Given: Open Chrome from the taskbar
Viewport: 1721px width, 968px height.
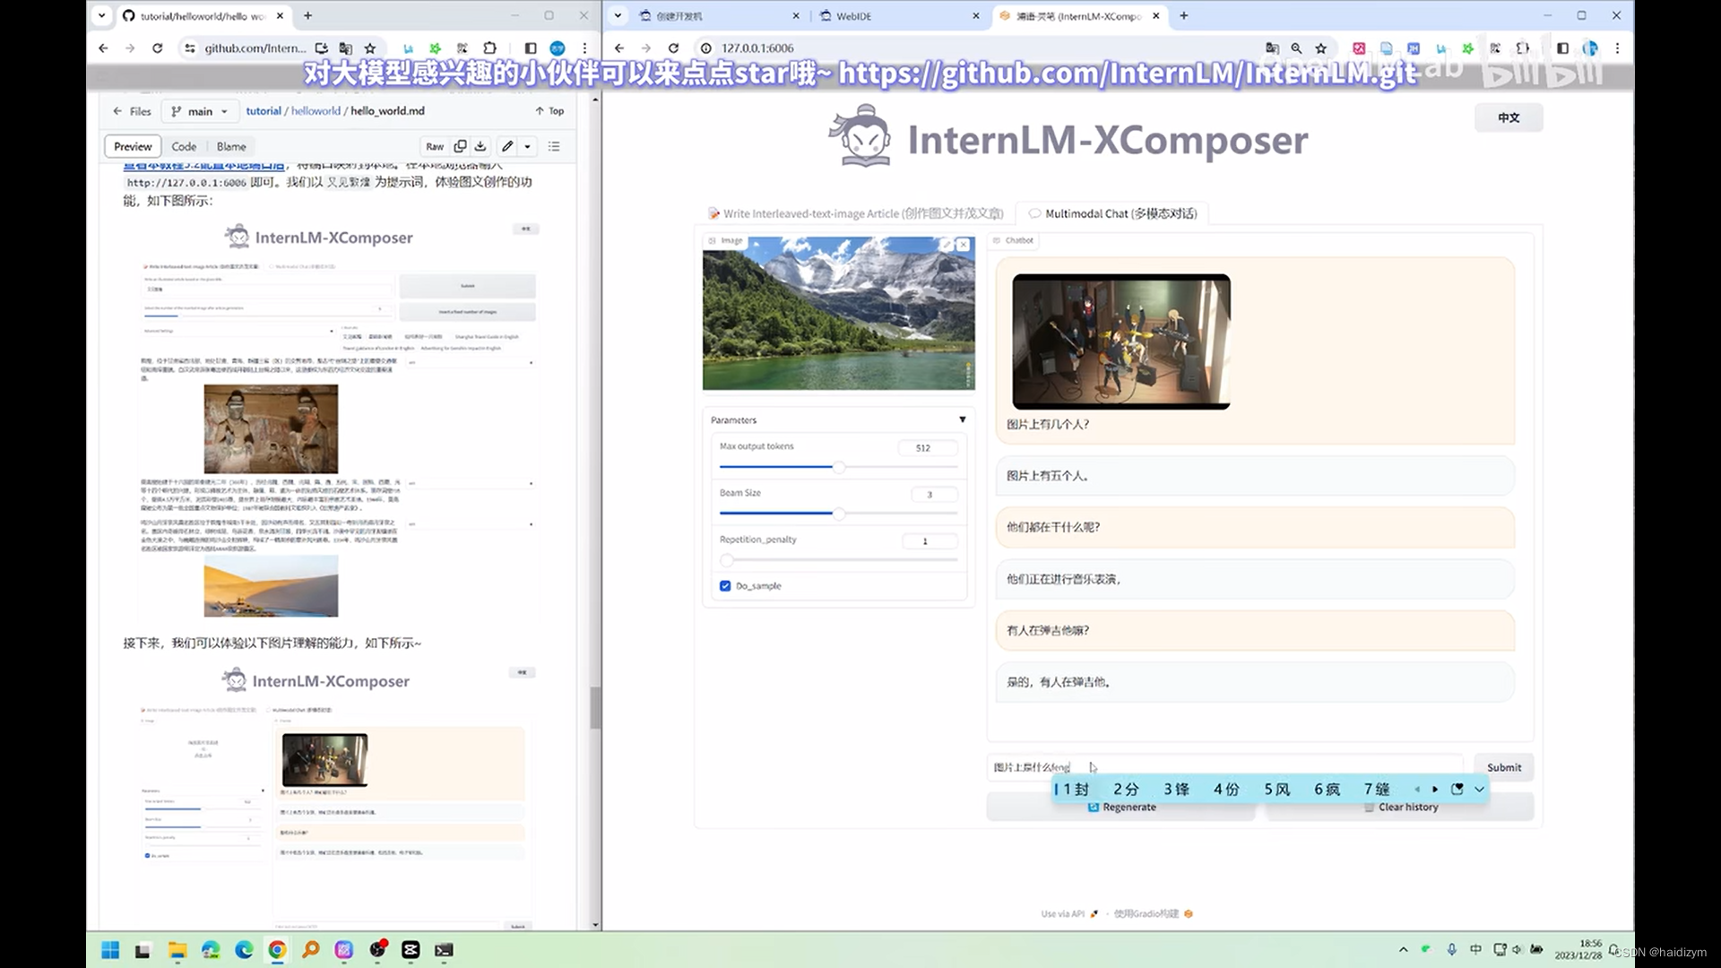Looking at the screenshot, I should tap(277, 950).
